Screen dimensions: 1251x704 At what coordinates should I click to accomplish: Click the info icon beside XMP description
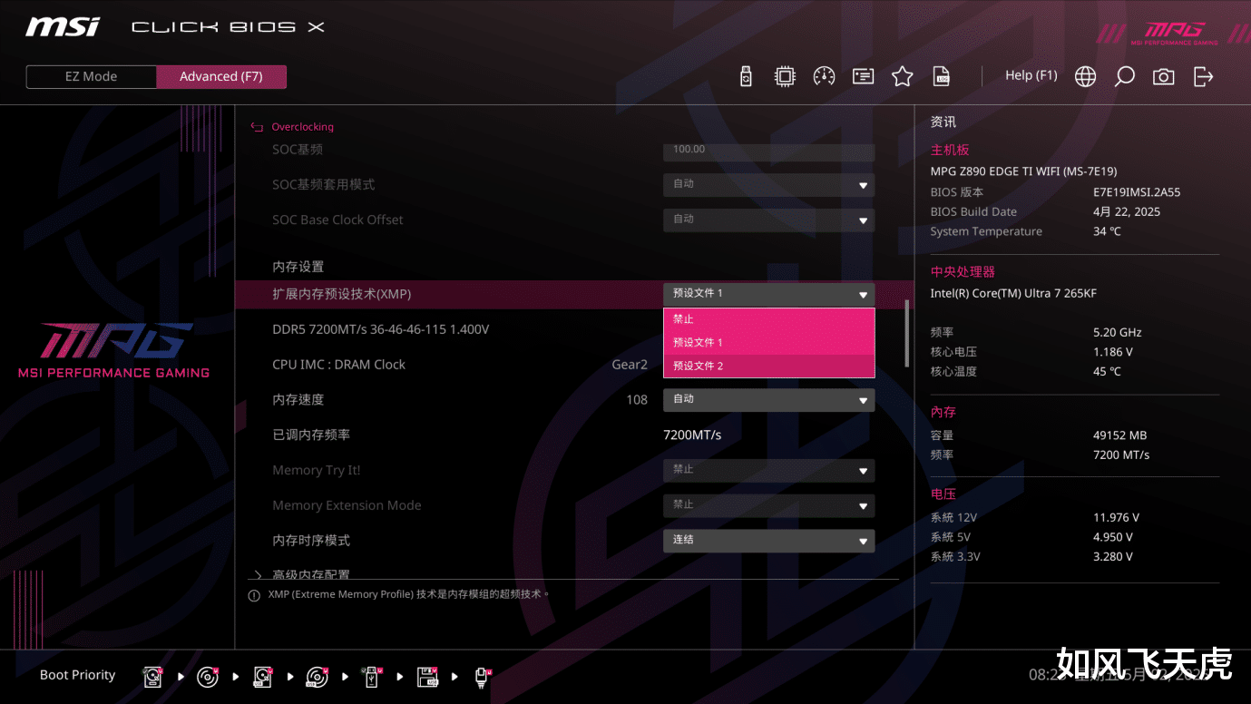coord(254,596)
